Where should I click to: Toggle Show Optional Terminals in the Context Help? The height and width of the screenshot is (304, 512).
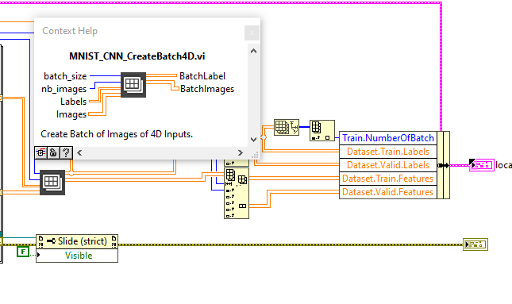pos(40,152)
